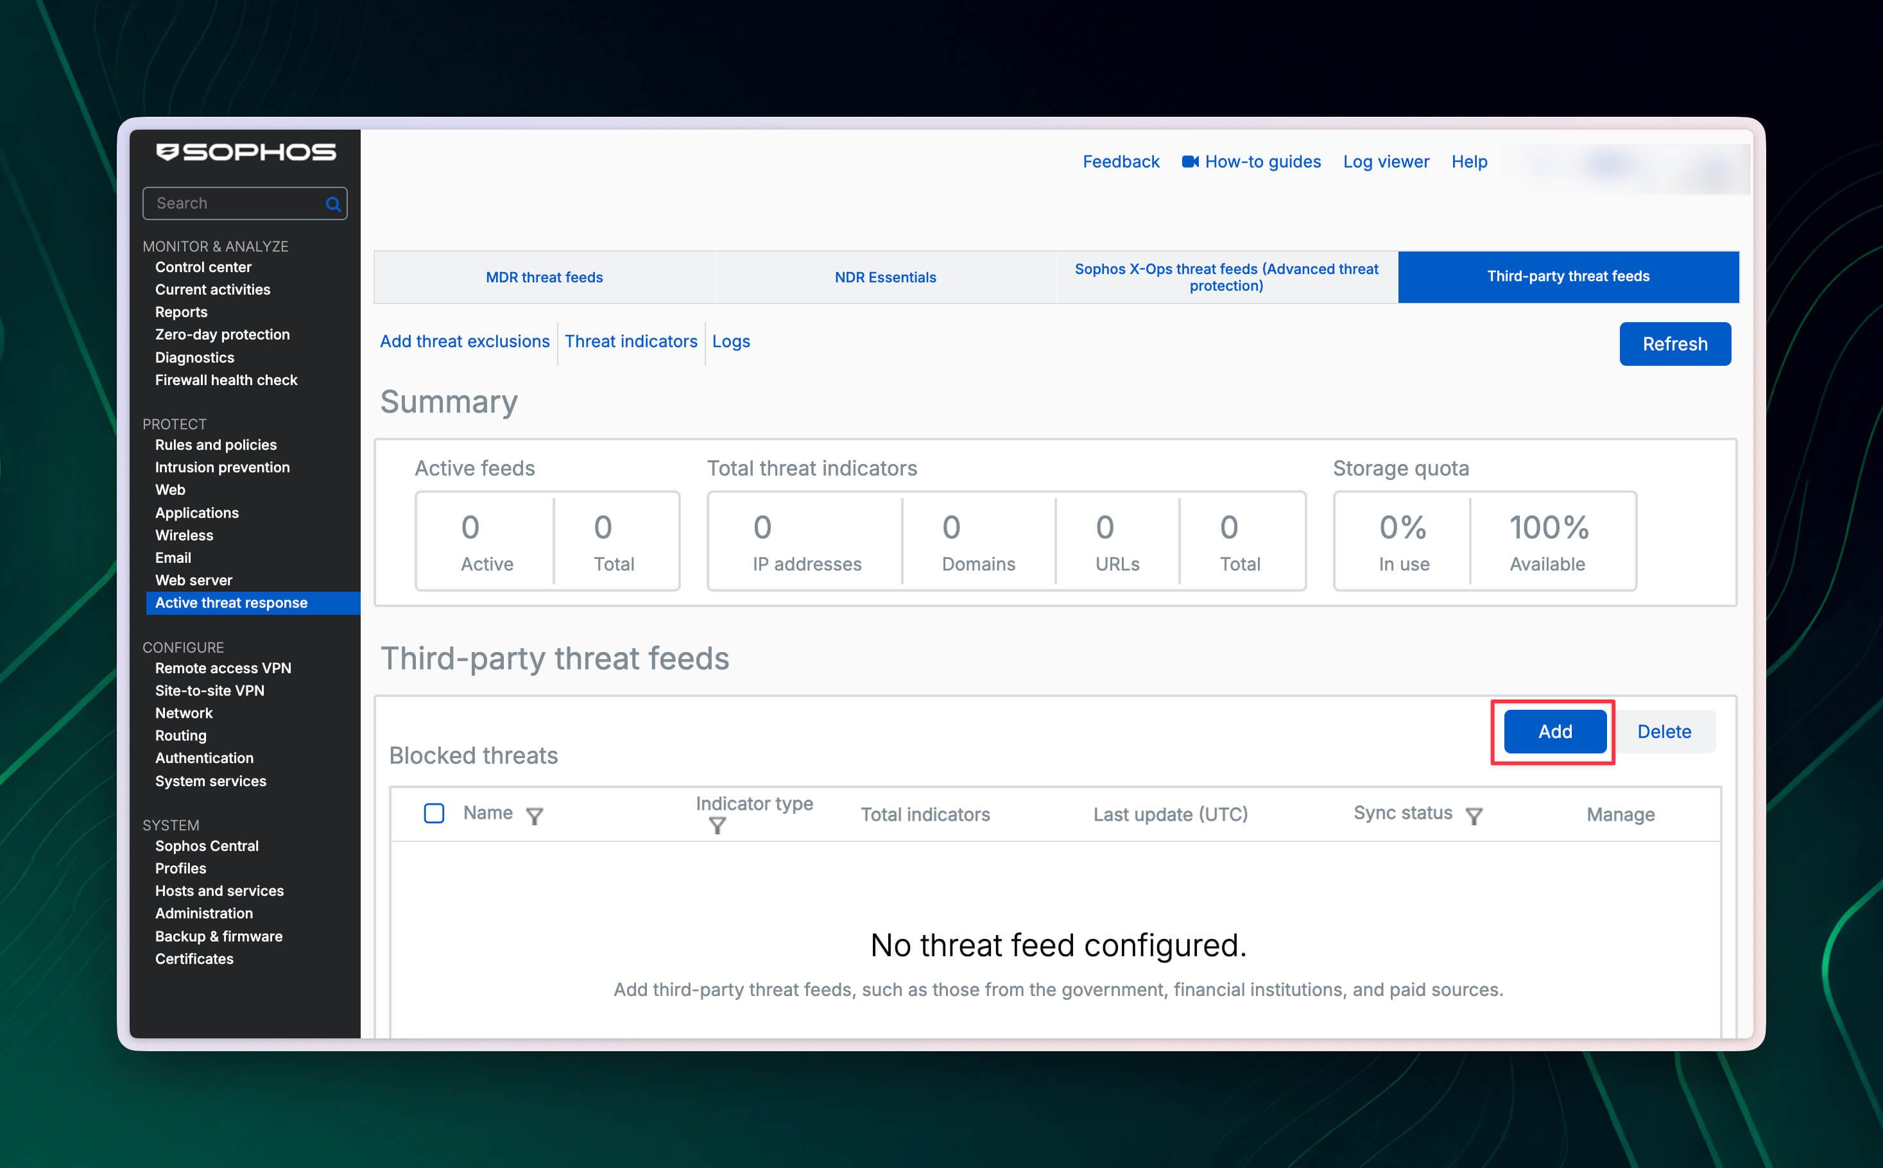Open Current activities in sidebar
Image resolution: width=1883 pixels, height=1168 pixels.
(x=212, y=289)
